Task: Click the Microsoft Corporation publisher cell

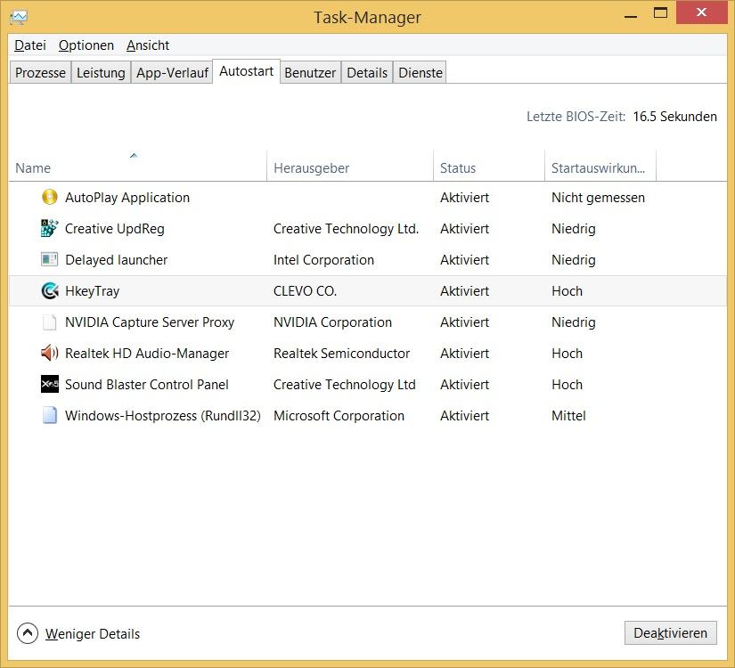Action: click(339, 416)
